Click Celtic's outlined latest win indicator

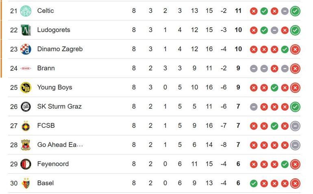[295, 11]
